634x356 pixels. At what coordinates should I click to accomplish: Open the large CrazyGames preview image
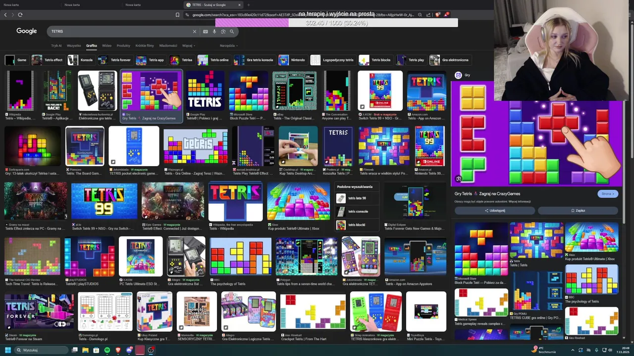coord(536,133)
